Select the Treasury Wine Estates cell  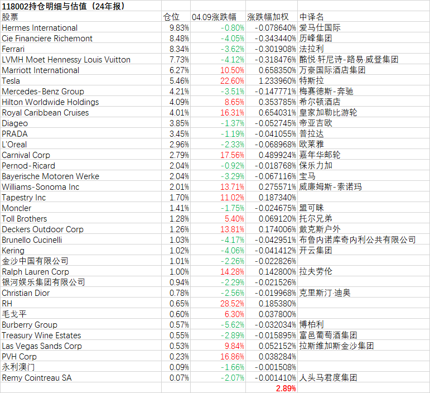coord(81,335)
